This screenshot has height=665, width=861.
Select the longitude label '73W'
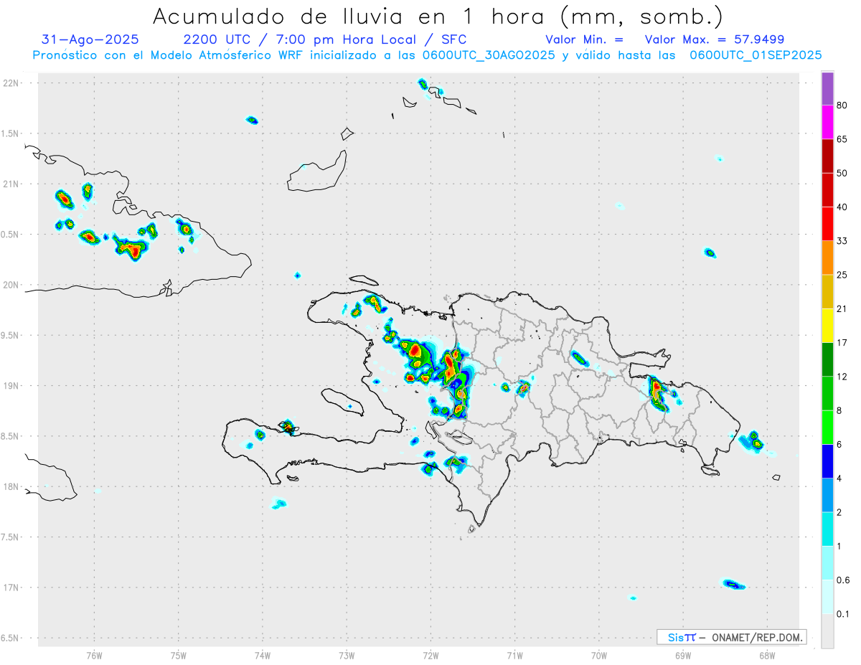(347, 654)
